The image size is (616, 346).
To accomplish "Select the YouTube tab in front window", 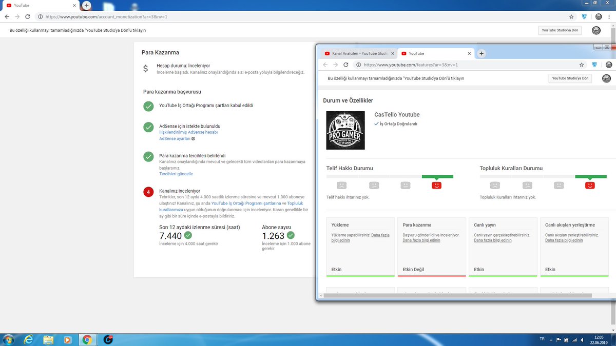I will [435, 53].
